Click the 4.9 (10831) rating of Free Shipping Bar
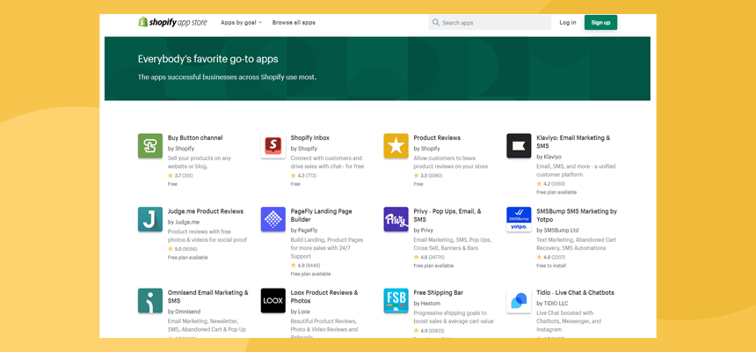756x352 pixels. click(429, 331)
